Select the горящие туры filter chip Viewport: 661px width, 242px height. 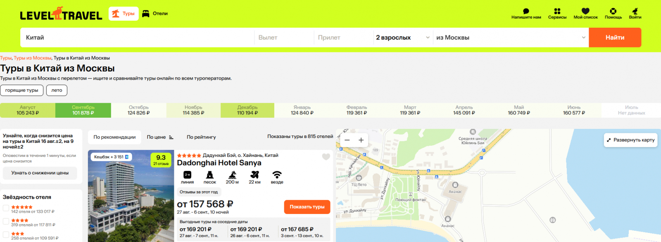tap(21, 90)
